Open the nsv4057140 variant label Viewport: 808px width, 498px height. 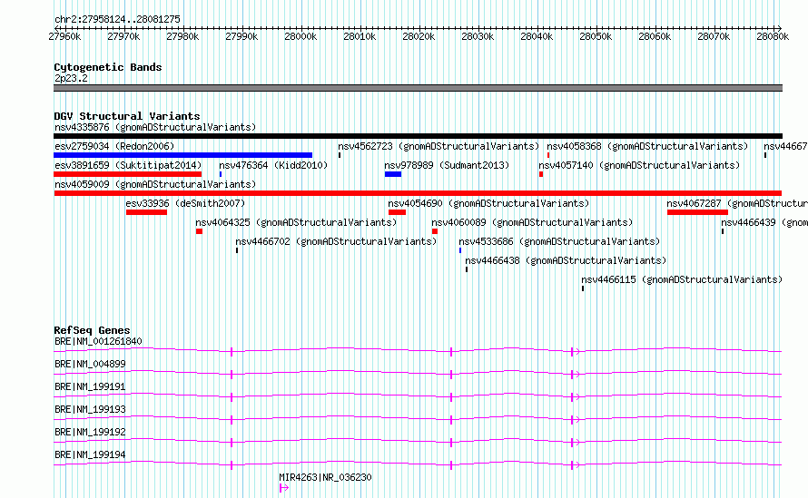(x=639, y=165)
